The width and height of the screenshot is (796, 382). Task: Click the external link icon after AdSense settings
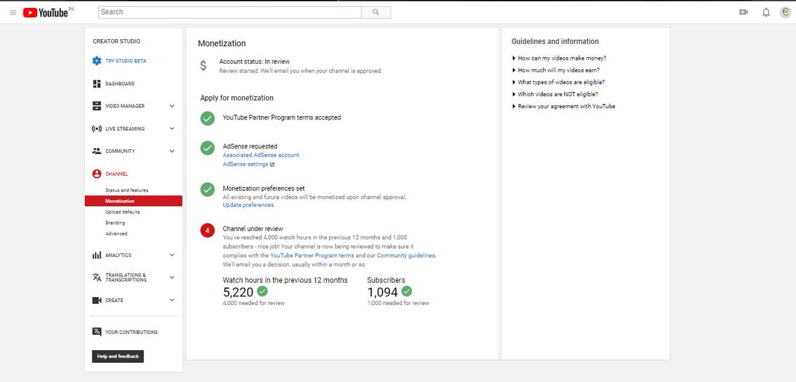click(273, 164)
